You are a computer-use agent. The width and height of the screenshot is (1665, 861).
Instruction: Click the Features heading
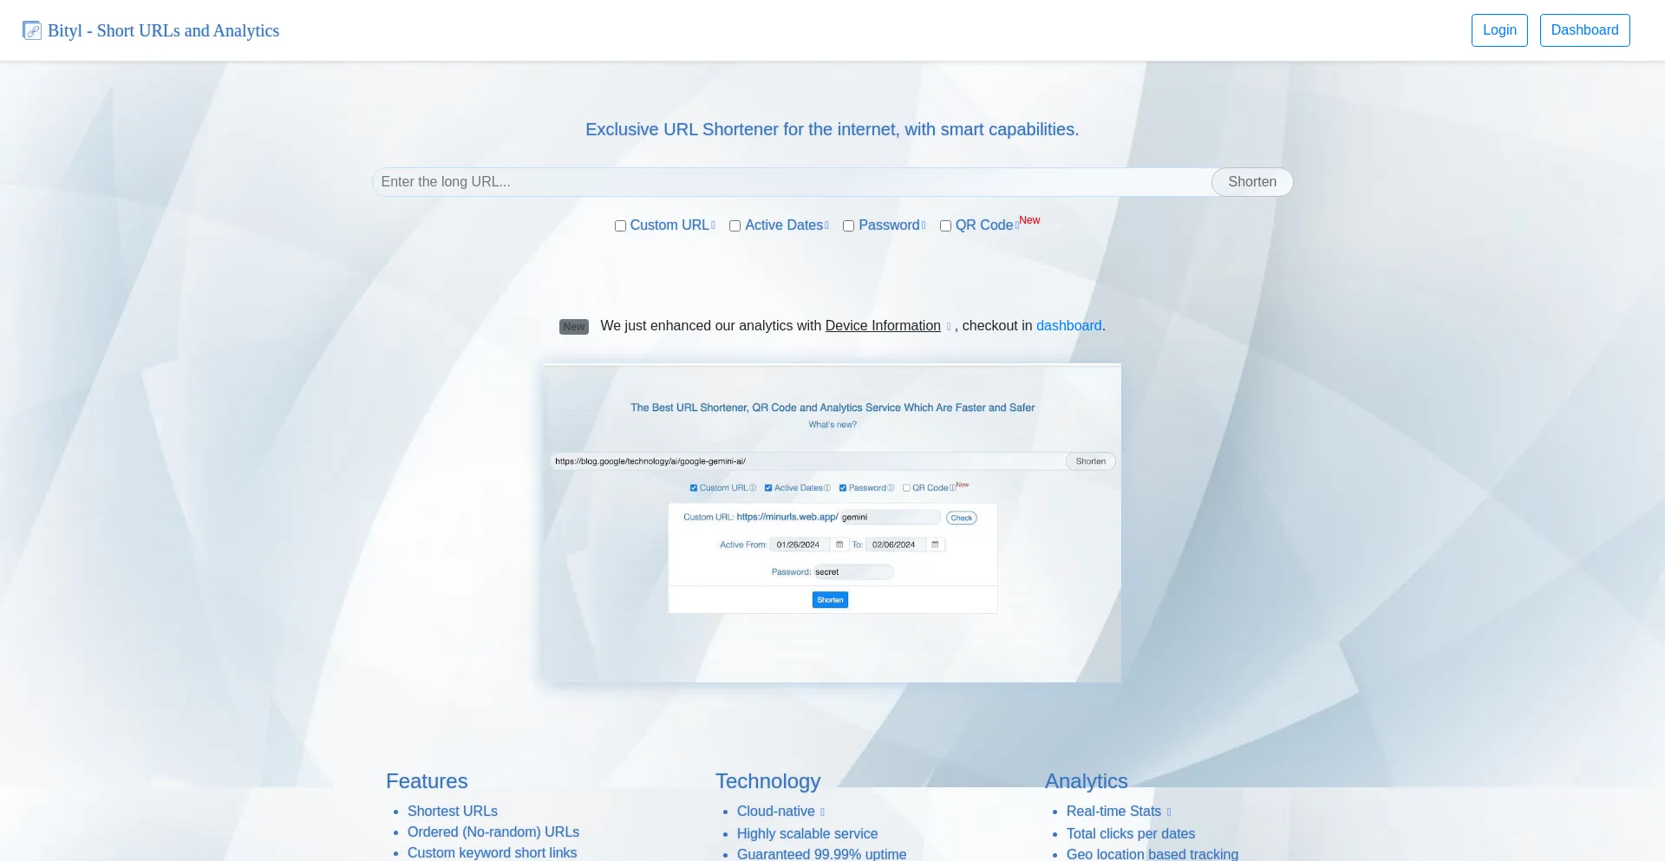(427, 781)
